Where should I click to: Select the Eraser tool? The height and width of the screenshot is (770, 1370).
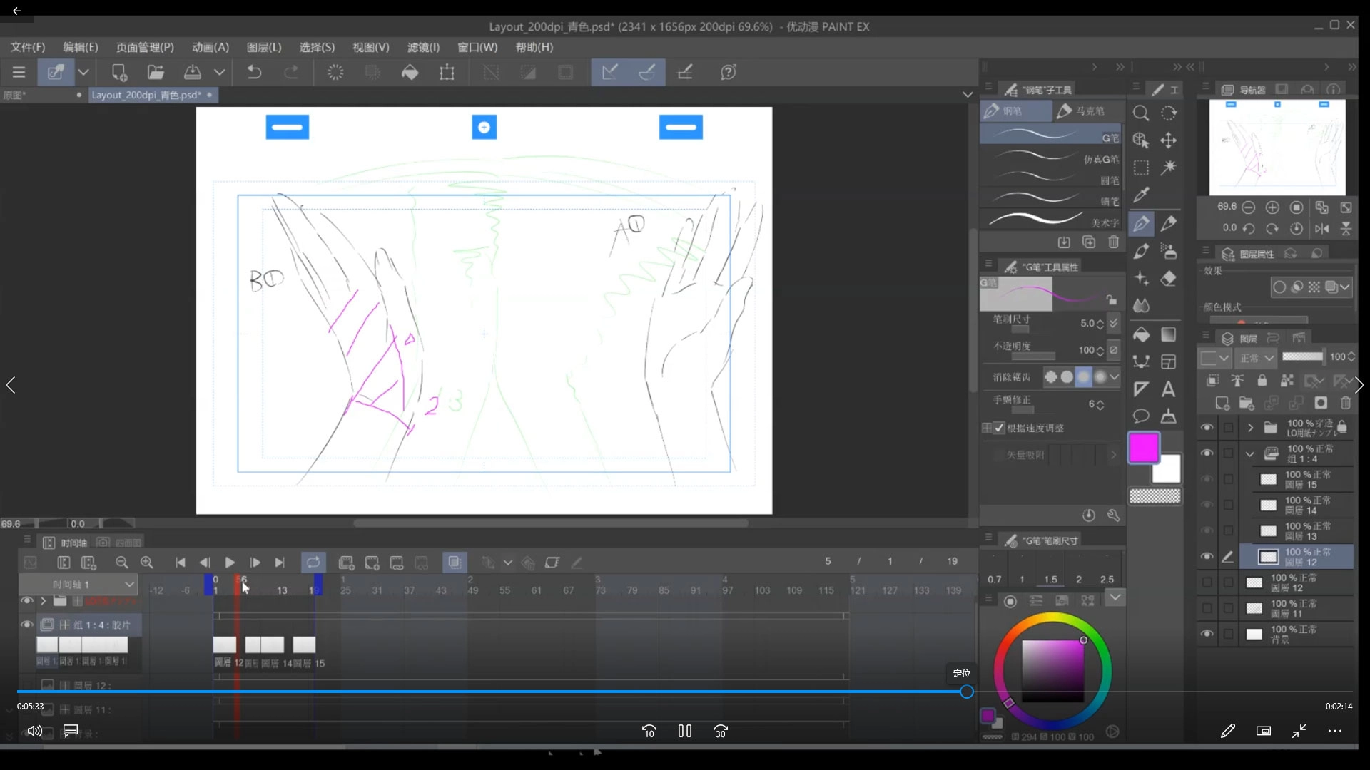pos(1168,279)
